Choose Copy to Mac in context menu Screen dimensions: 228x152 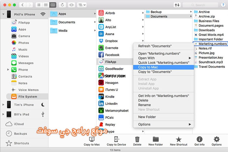point(164,67)
